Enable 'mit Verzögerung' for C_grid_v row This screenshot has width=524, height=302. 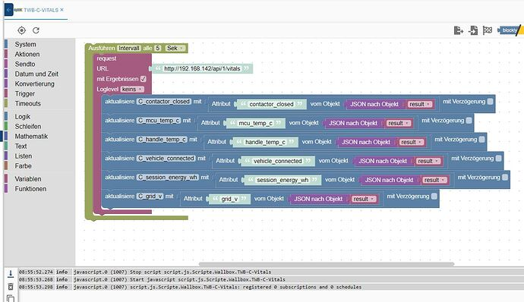[x=434, y=196]
